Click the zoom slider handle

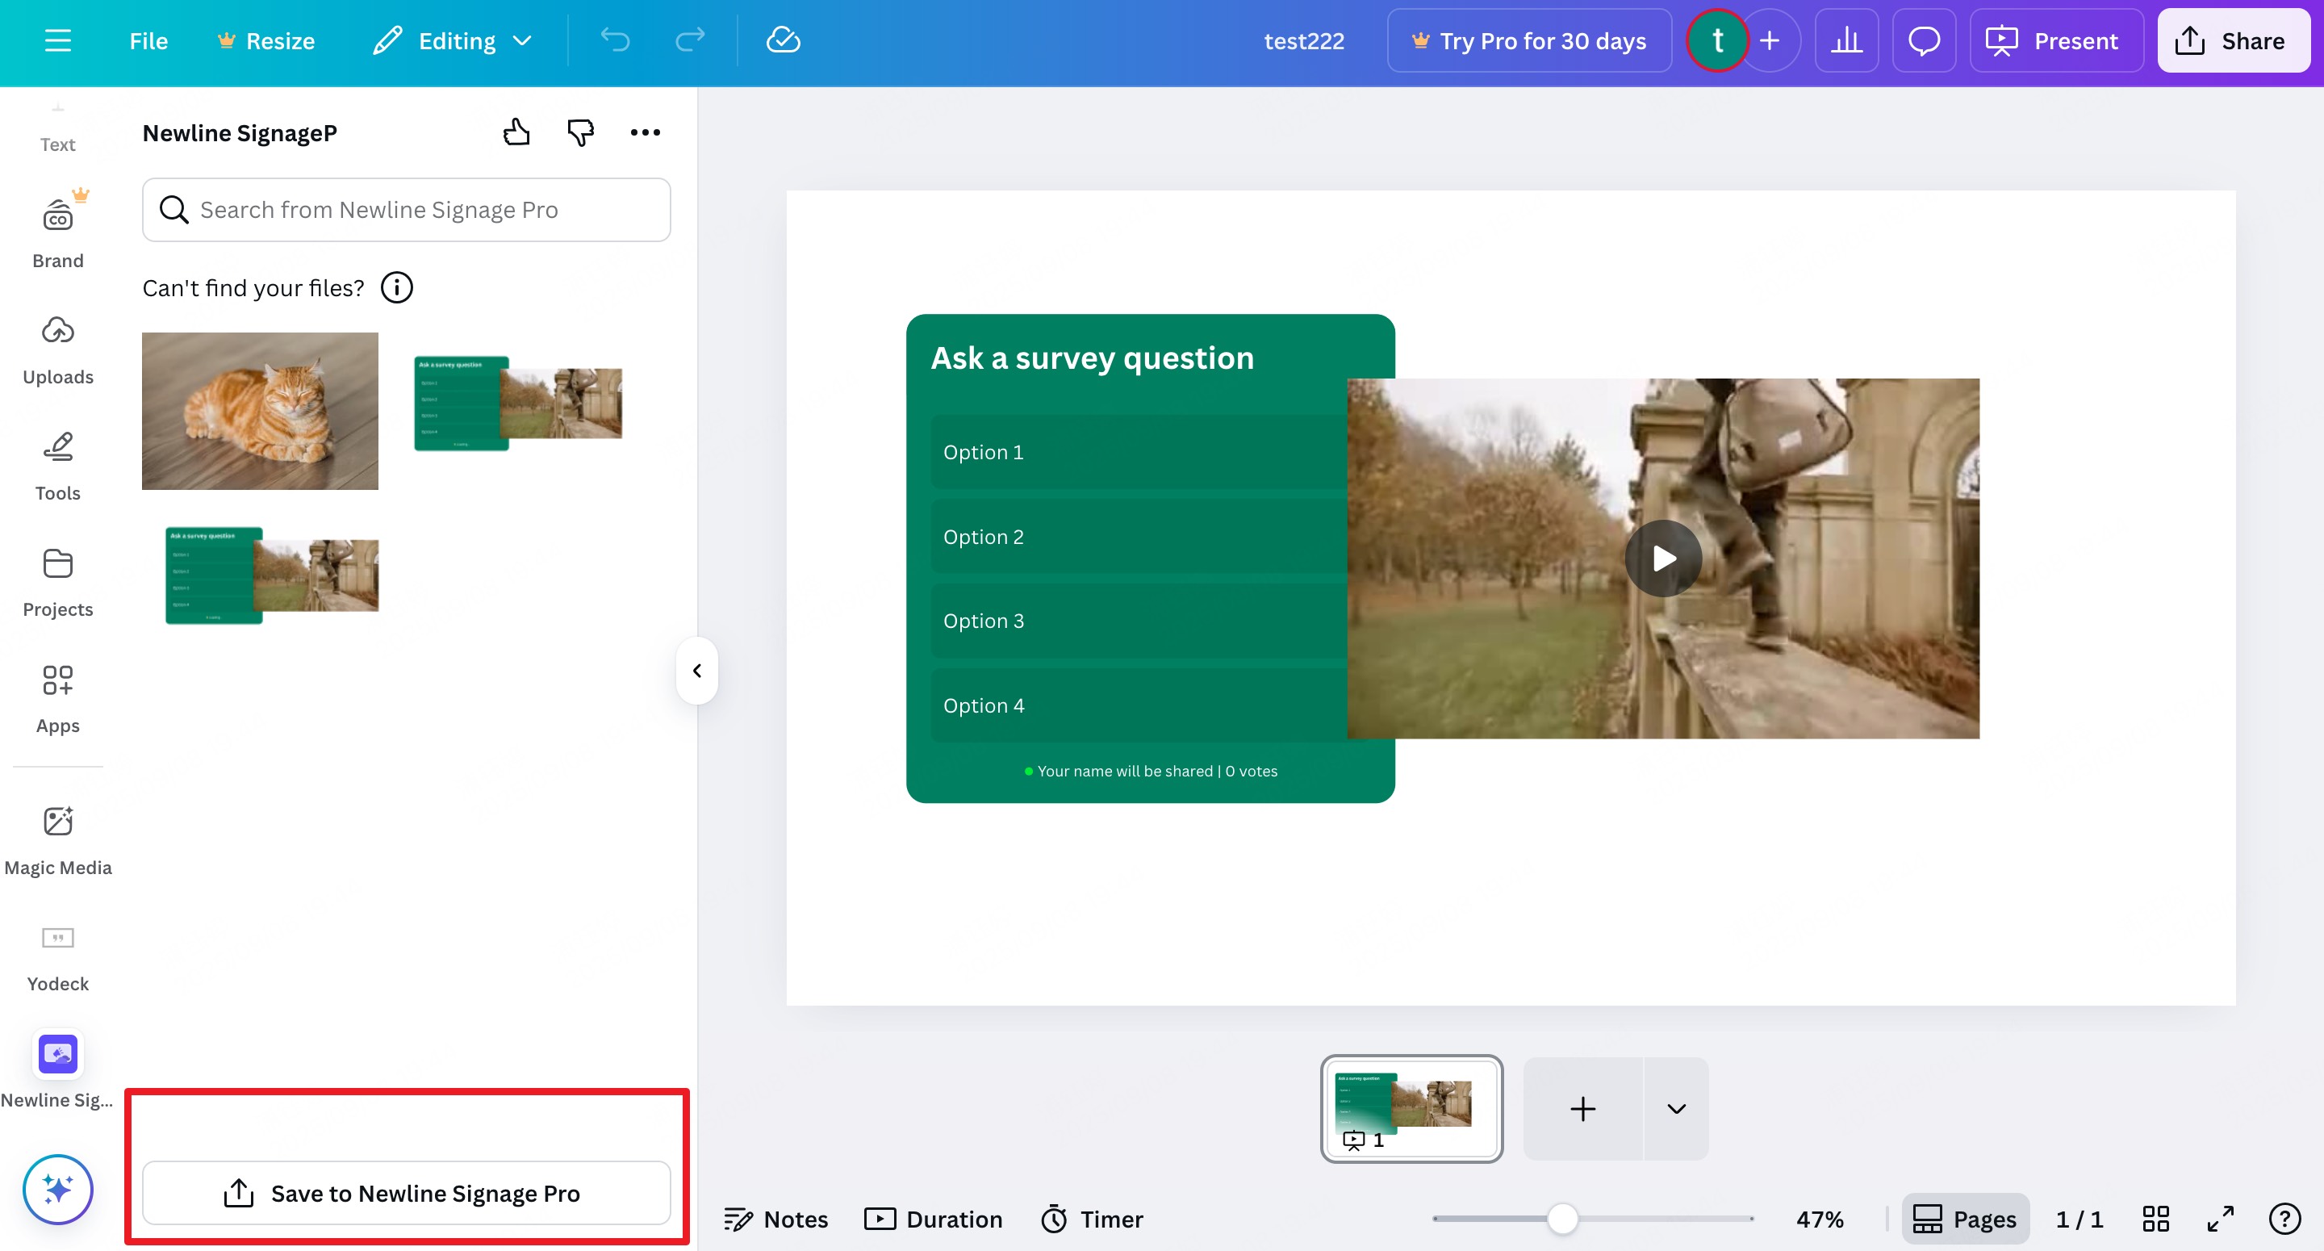click(1562, 1219)
